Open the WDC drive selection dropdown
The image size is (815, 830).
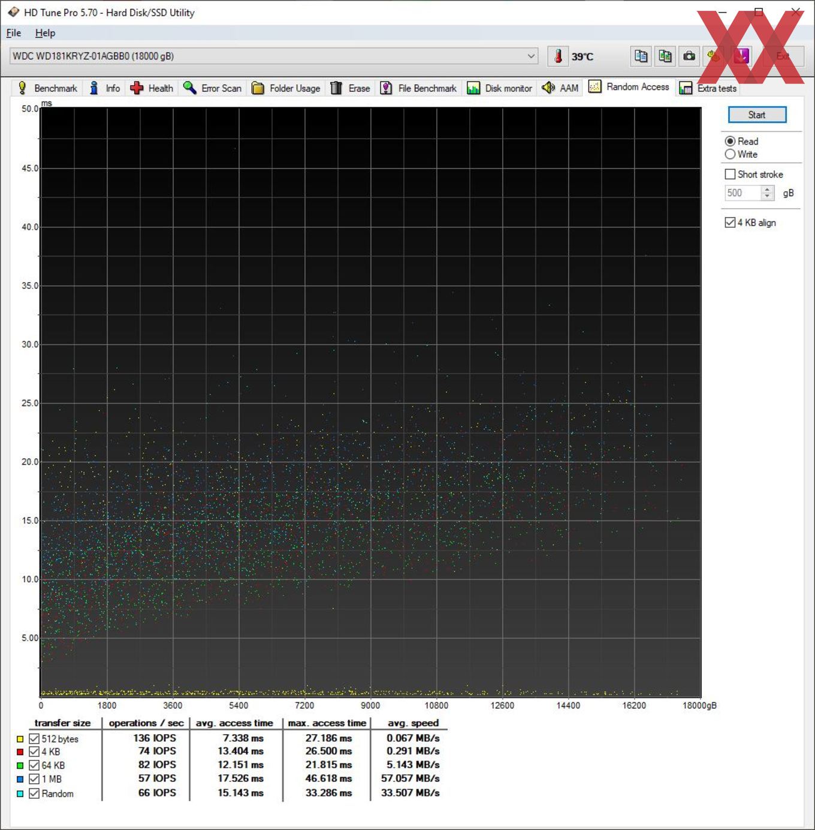[273, 56]
